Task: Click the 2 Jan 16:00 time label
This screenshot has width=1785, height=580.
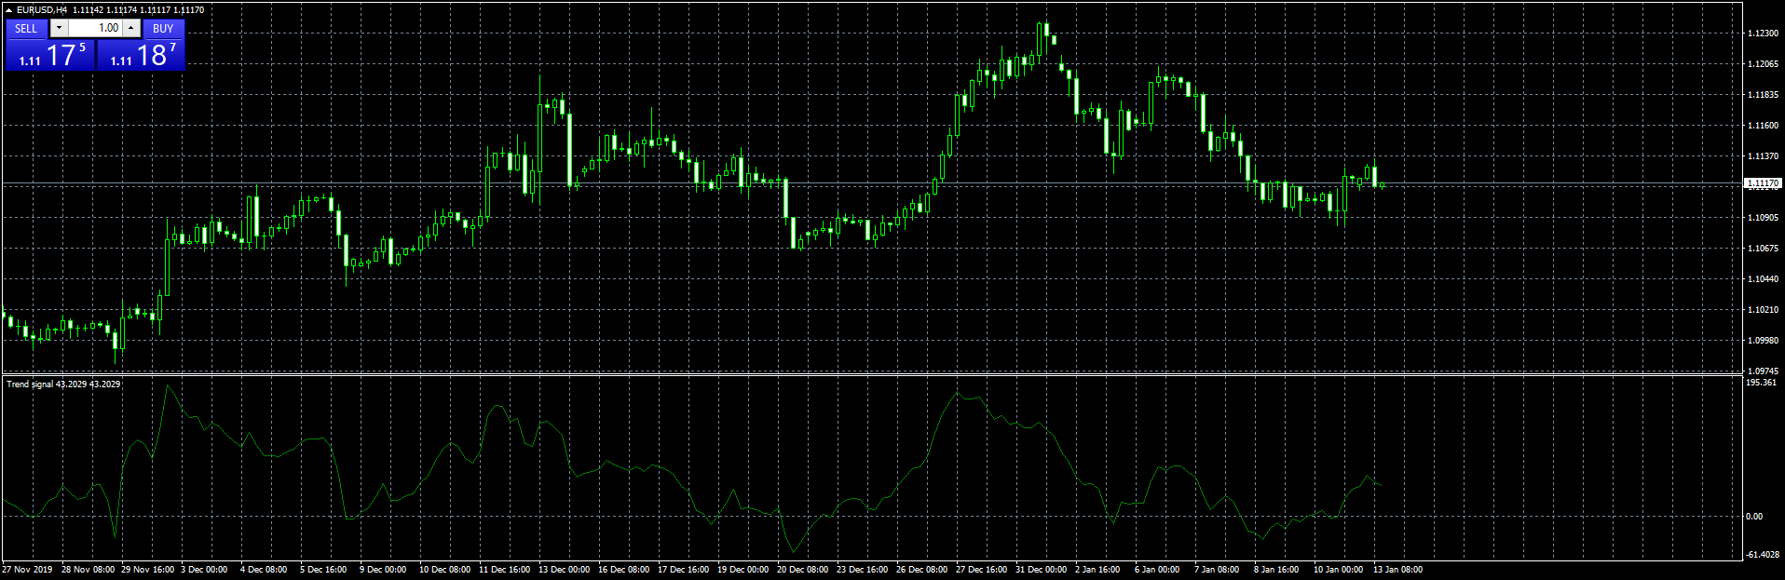Action: pos(1098,570)
